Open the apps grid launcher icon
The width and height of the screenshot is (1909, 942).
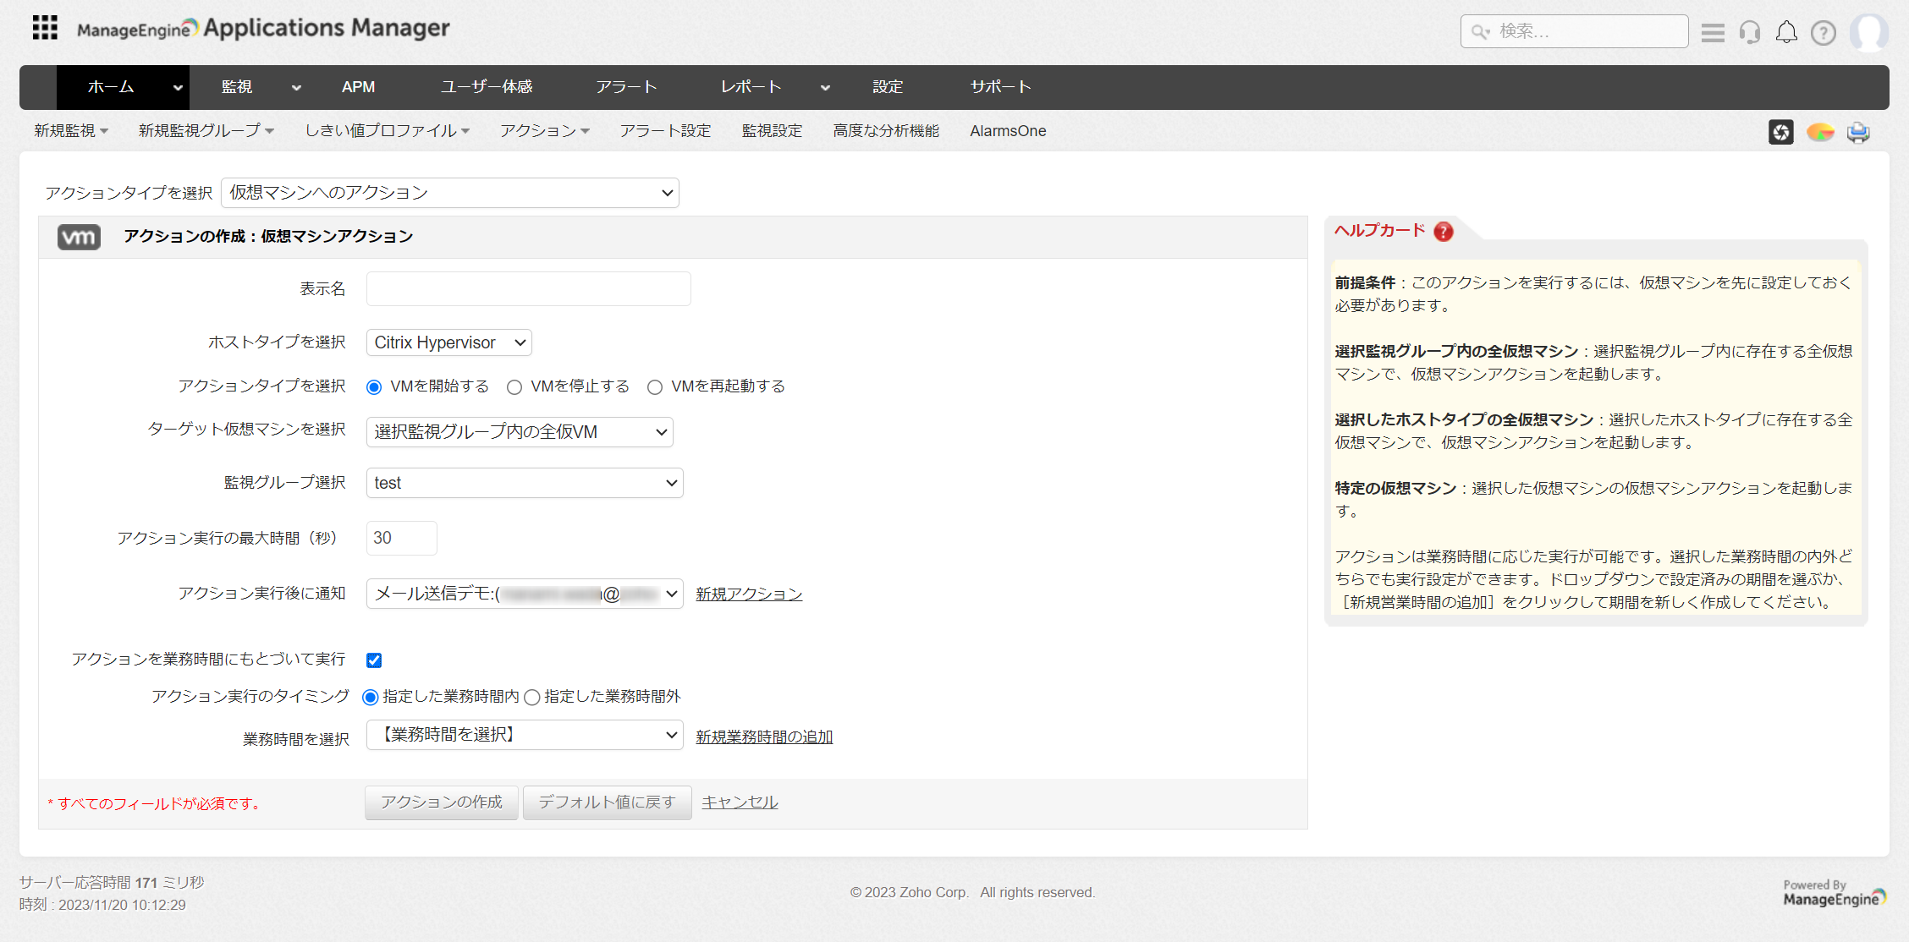pyautogui.click(x=45, y=28)
